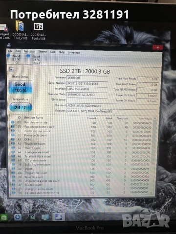Image resolution: width=176 pixels, height=234 pixels.
Task: Click status icon of ECC fail count row
Action: pos(14,185)
